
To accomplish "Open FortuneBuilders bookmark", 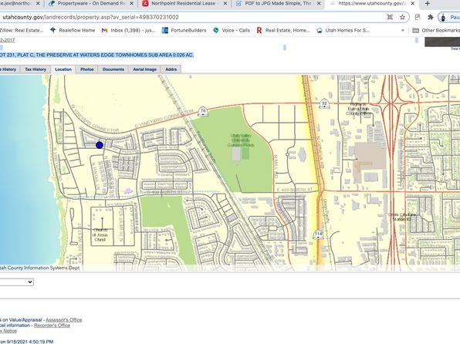I will (184, 30).
